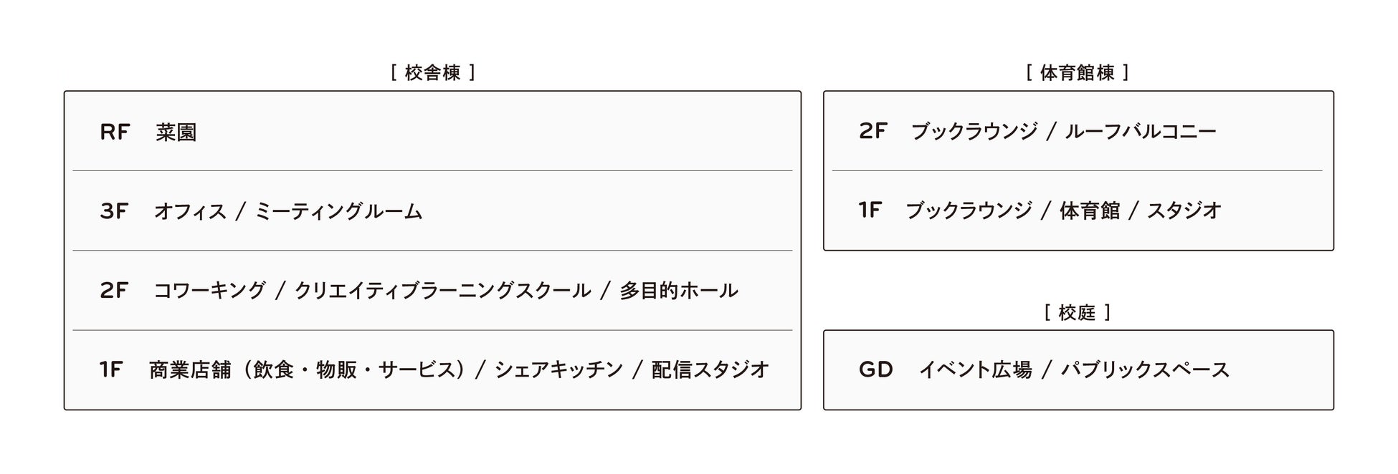Click ミーティングルーム text
Screen dimensions: 1398x474
click(338, 212)
